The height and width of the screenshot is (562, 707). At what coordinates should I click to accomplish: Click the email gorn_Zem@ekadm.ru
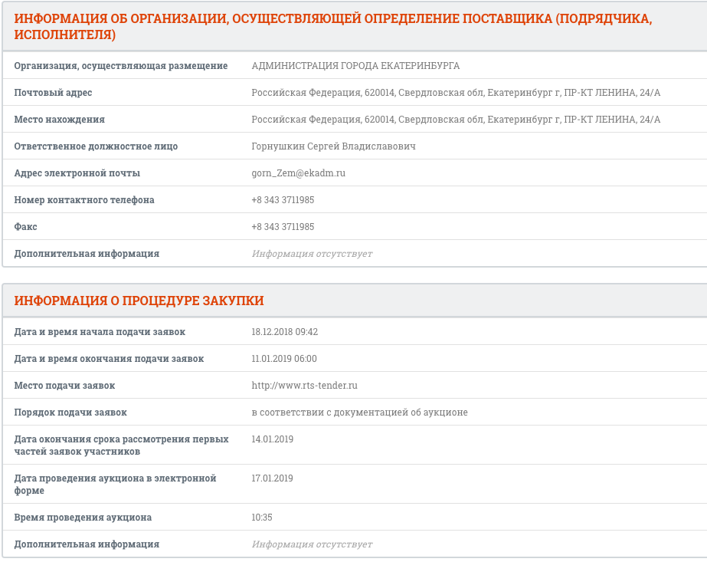(x=299, y=173)
